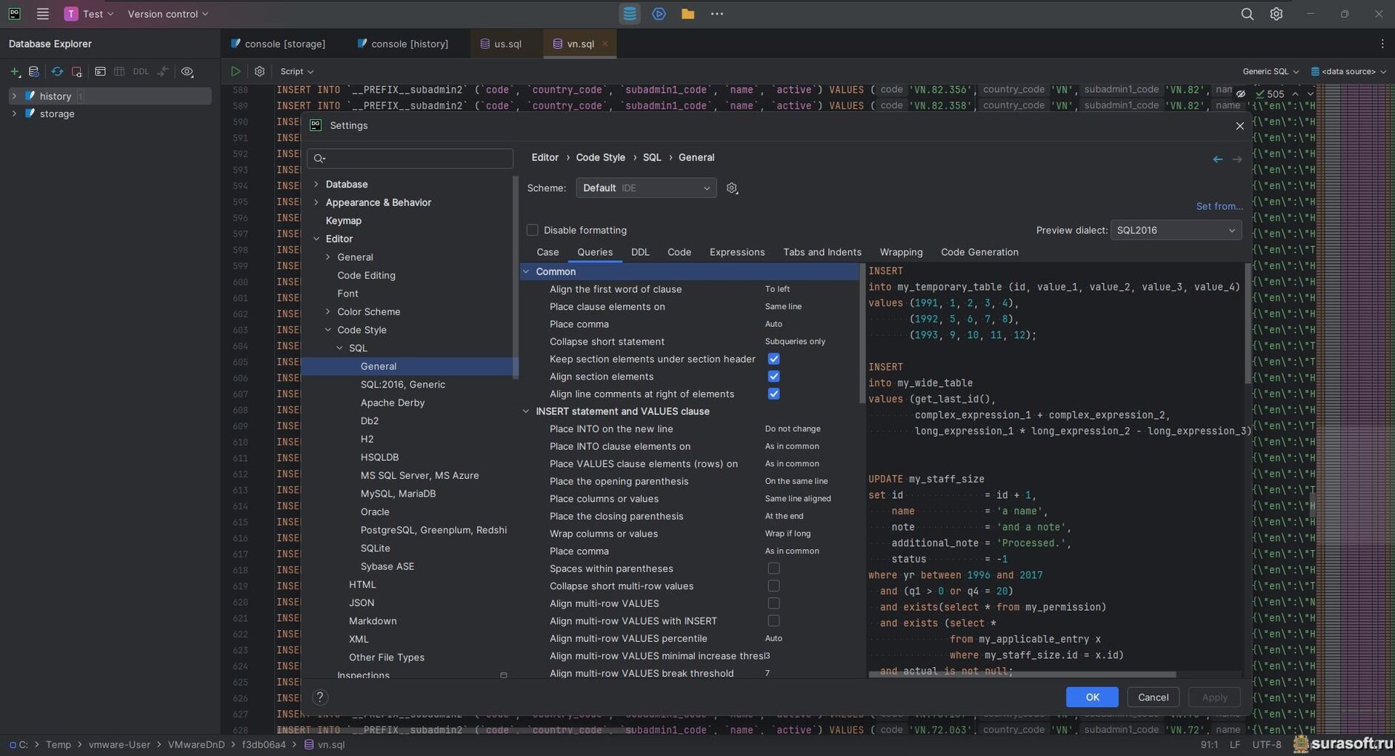Open the Scheme Default dropdown
Viewport: 1395px width, 756px height.
pyautogui.click(x=645, y=188)
